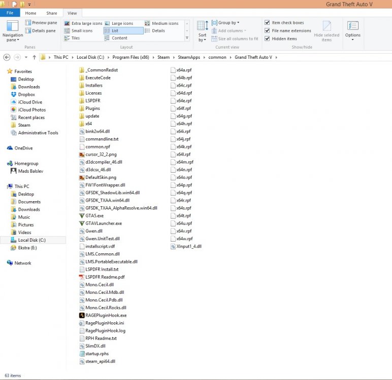The image size is (392, 380).
Task: Open the Options dropdown
Action: click(353, 31)
